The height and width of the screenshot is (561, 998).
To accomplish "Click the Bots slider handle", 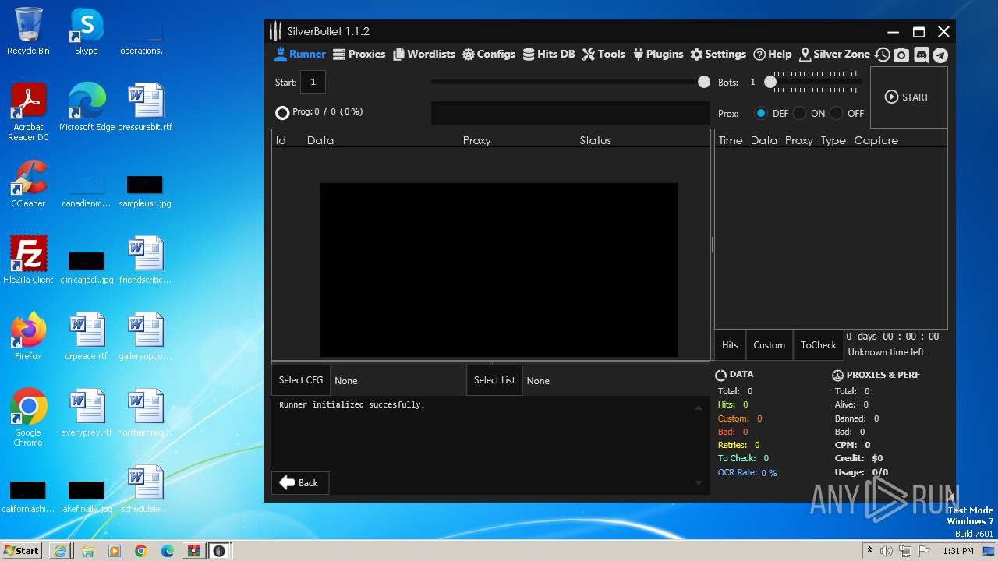I will pyautogui.click(x=770, y=82).
